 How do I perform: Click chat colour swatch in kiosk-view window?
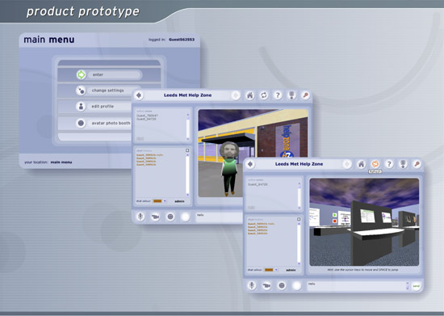pyautogui.click(x=269, y=270)
